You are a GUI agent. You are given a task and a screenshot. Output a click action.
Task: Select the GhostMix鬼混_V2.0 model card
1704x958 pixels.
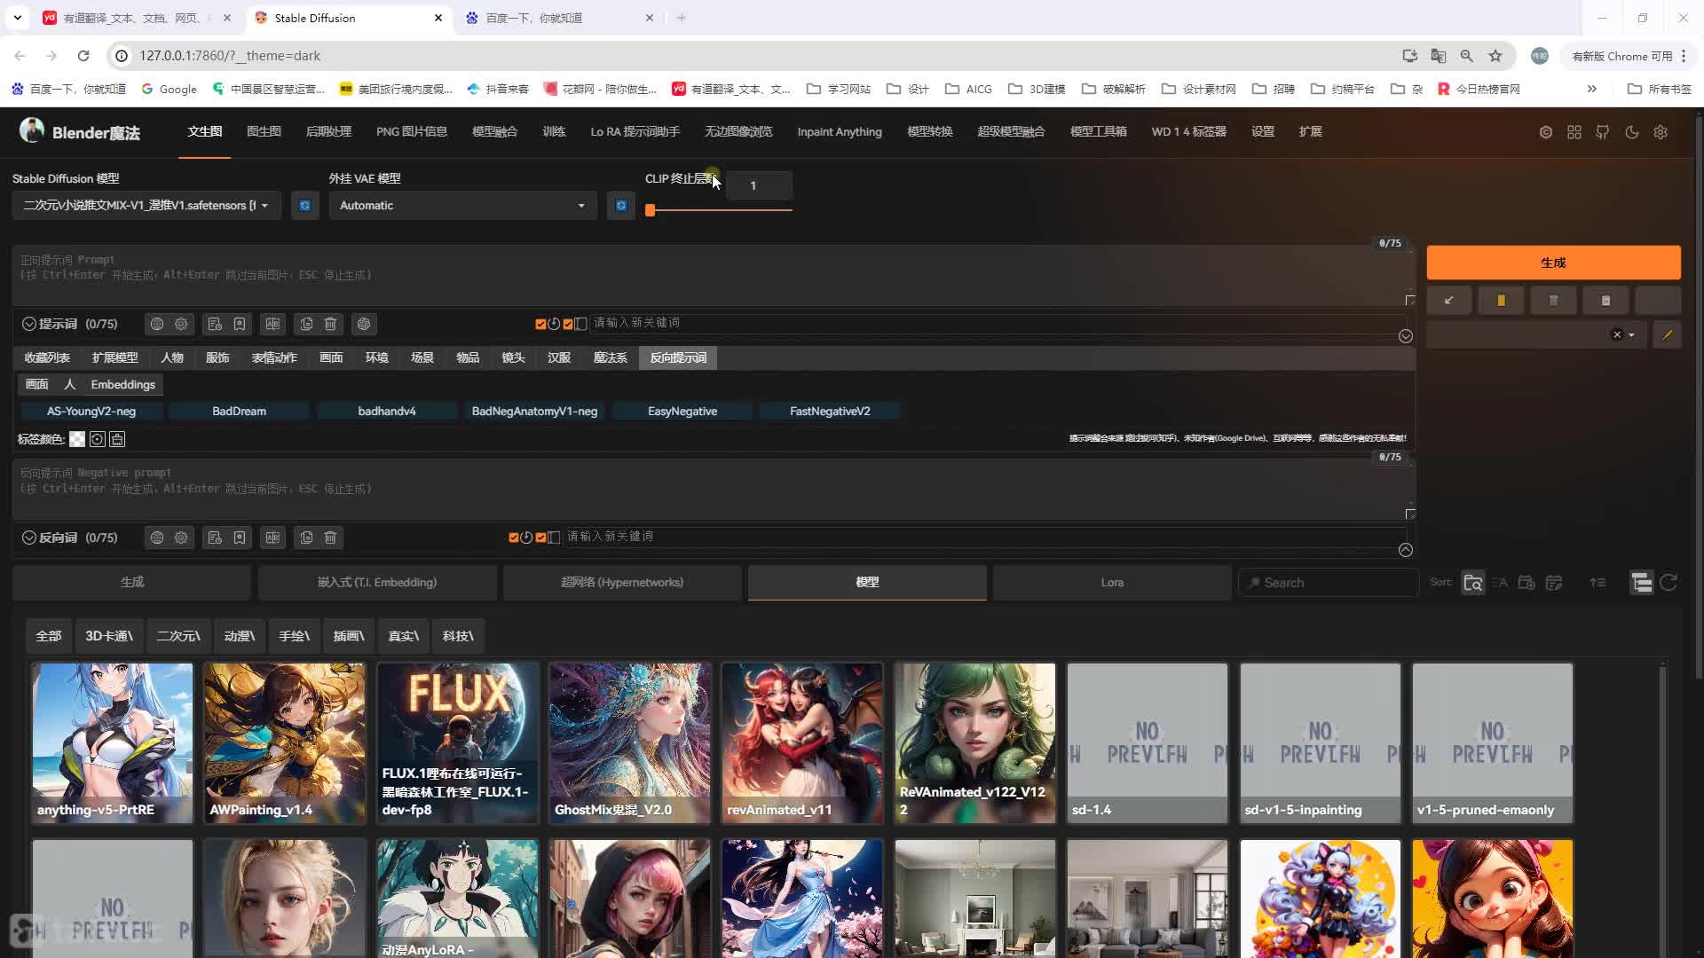[630, 743]
